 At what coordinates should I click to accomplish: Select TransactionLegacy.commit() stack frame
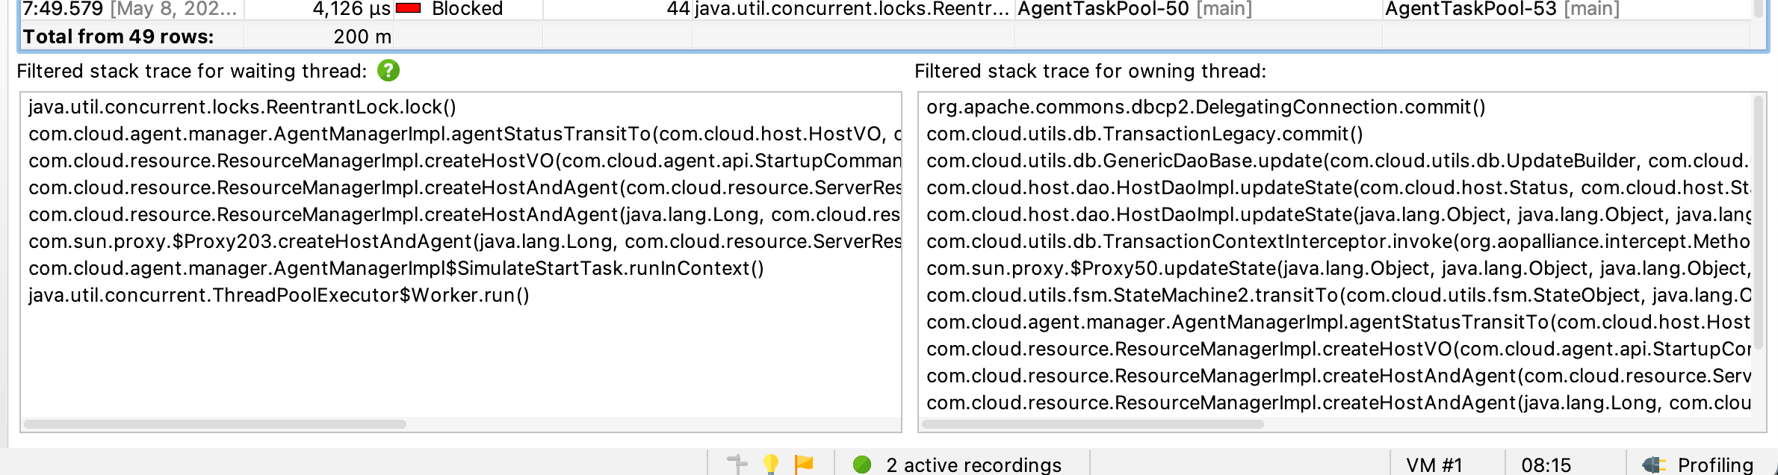coord(1144,134)
